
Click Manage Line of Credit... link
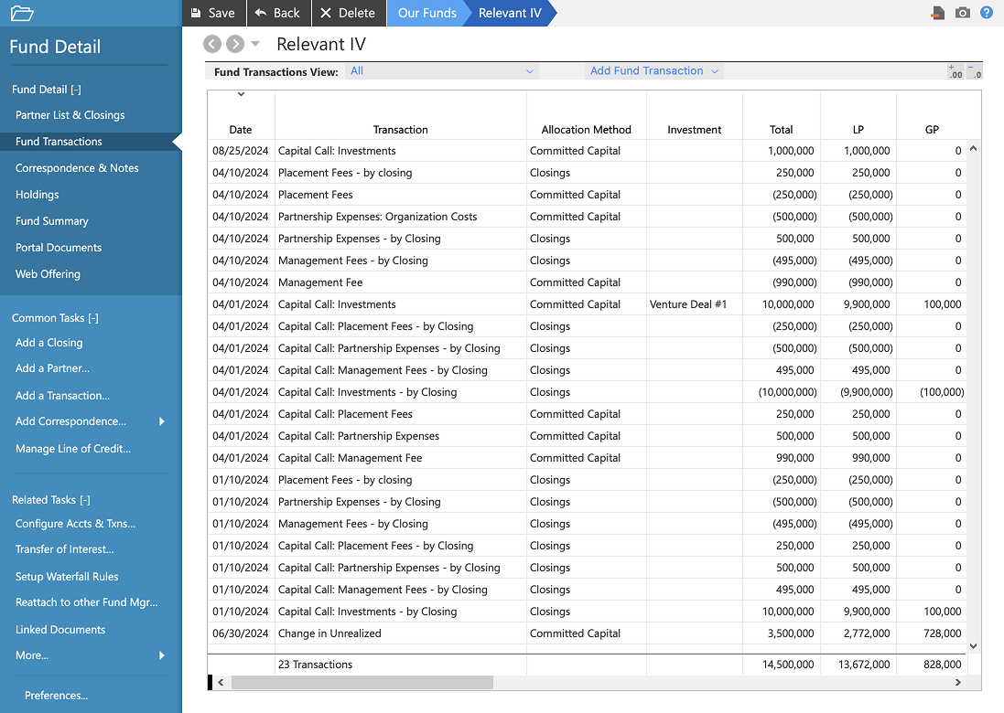(x=73, y=449)
